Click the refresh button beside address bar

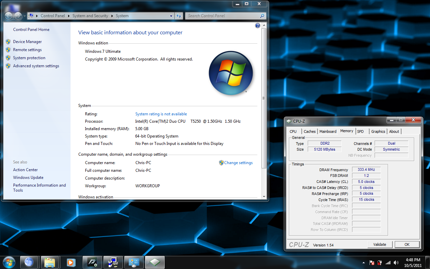pyautogui.click(x=179, y=16)
